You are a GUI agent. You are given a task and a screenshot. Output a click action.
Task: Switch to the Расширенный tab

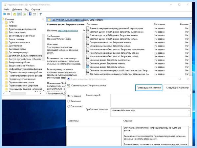click(55, 94)
